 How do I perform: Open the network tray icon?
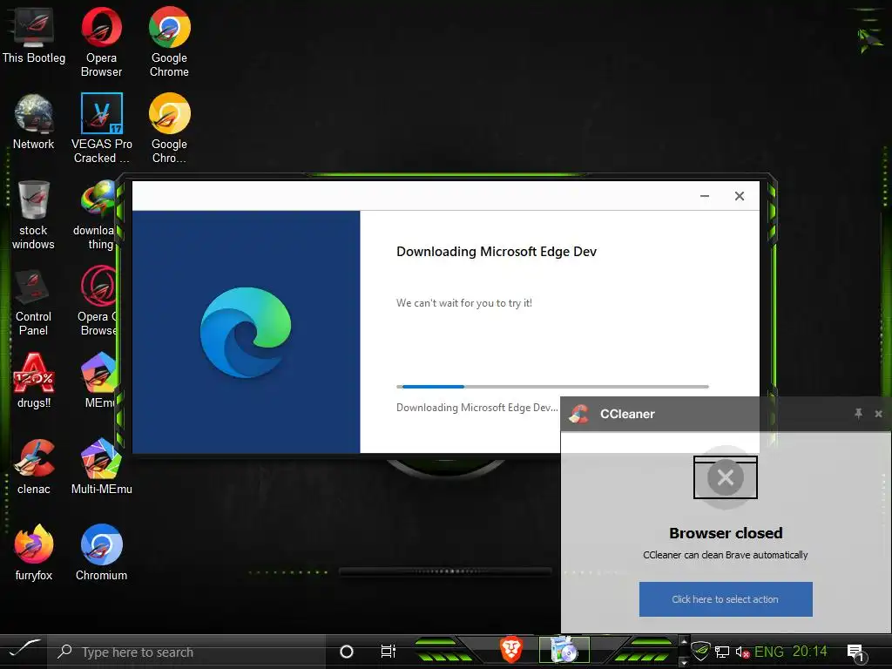(722, 652)
